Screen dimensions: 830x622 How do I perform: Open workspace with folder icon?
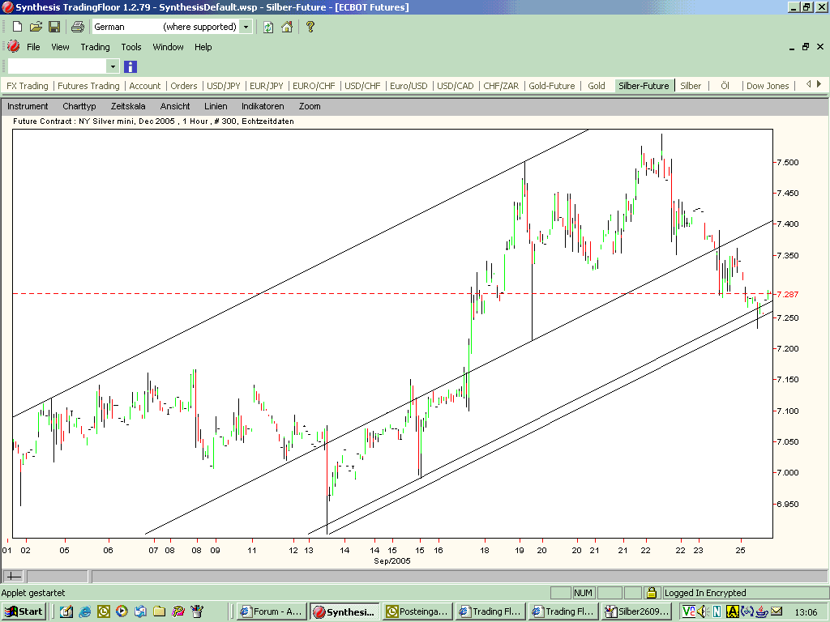(36, 27)
